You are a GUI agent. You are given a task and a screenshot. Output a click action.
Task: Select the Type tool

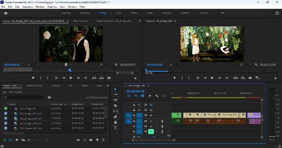coord(116,128)
